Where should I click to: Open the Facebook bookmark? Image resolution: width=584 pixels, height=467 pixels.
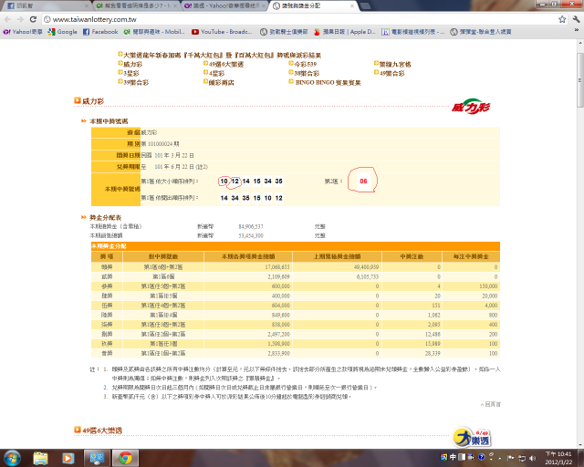(100, 32)
